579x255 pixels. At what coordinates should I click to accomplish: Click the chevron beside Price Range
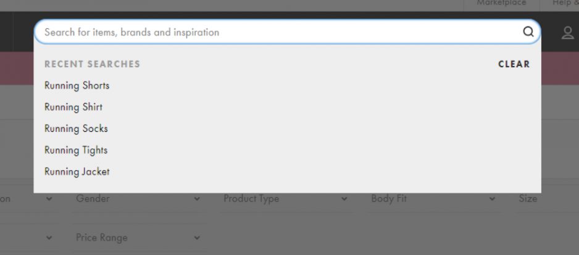pos(197,238)
